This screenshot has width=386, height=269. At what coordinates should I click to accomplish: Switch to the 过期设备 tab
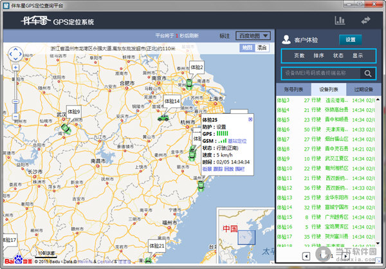coord(363,89)
